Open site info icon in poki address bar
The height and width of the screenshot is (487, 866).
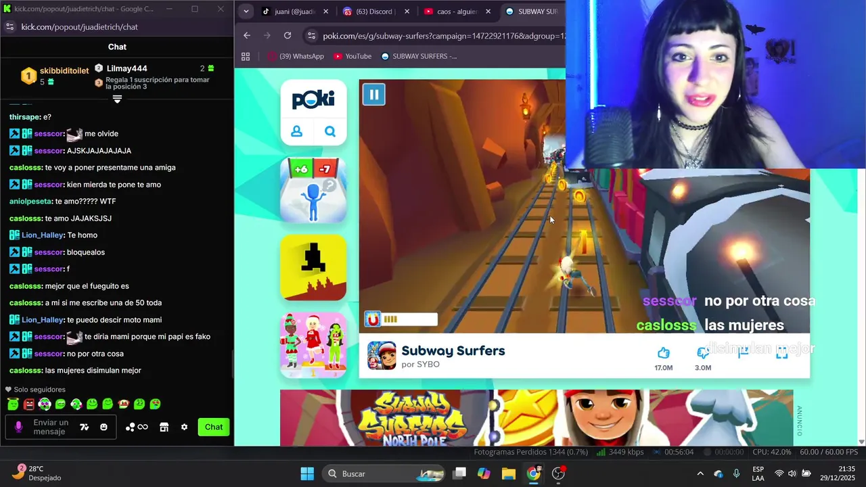pos(311,36)
